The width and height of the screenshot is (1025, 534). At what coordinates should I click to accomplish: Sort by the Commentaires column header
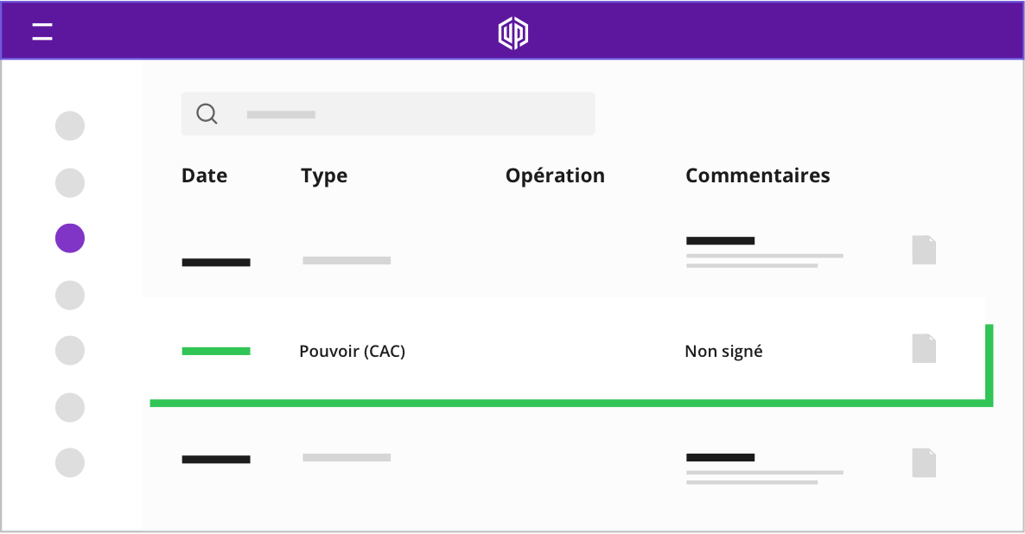click(758, 175)
